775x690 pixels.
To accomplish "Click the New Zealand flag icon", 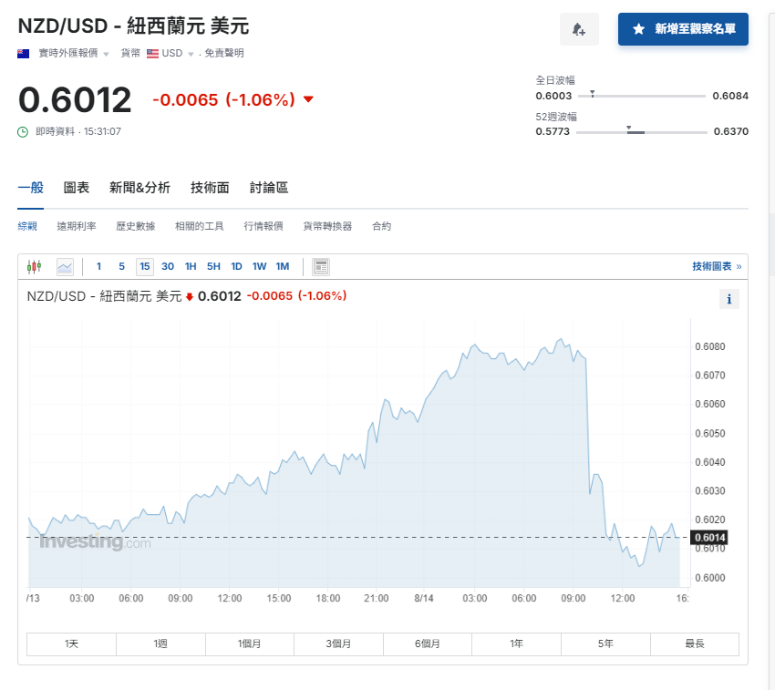I will point(23,53).
